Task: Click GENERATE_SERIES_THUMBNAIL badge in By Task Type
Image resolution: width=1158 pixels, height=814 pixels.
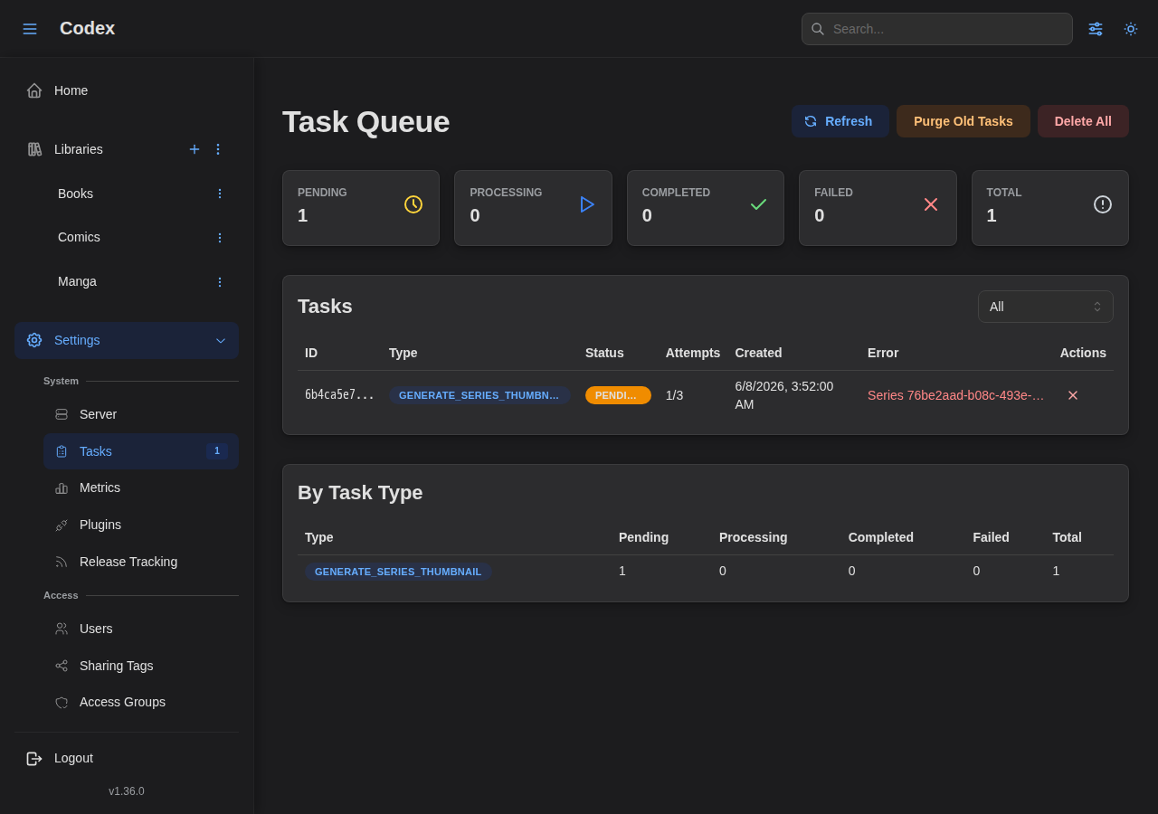Action: [398, 572]
